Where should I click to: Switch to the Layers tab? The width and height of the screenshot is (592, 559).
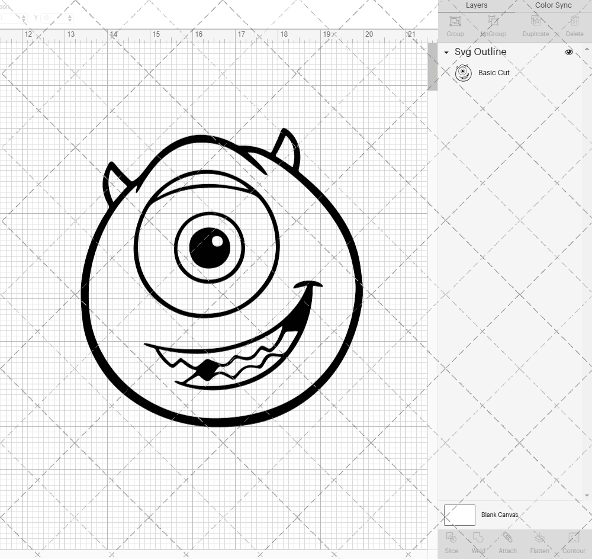[476, 5]
